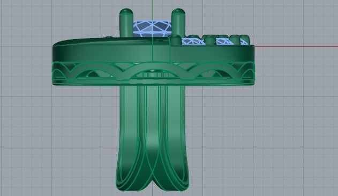This screenshot has height=196, width=338.
Task: Select the tall left prong of the setting
Action: coord(126,23)
